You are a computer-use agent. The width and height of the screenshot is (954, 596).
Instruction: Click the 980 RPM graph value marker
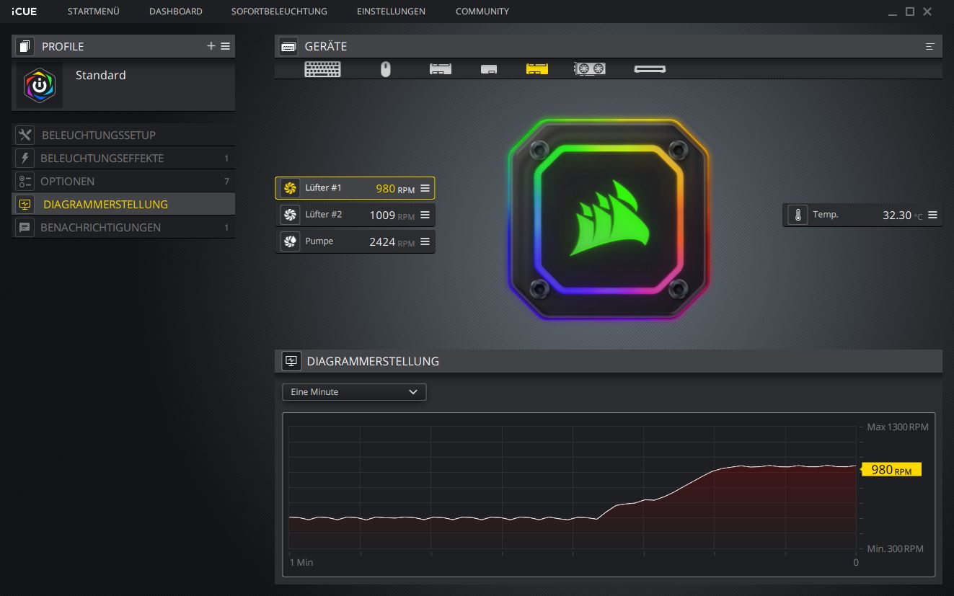(x=891, y=470)
